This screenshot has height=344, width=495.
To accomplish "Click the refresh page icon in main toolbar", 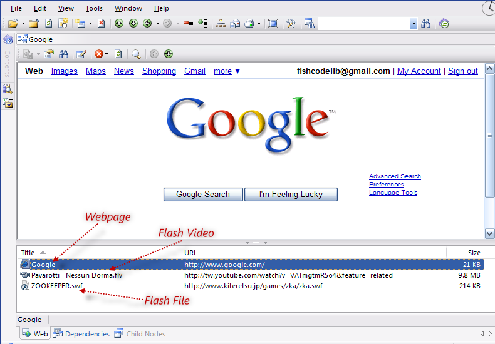I will click(x=49, y=23).
